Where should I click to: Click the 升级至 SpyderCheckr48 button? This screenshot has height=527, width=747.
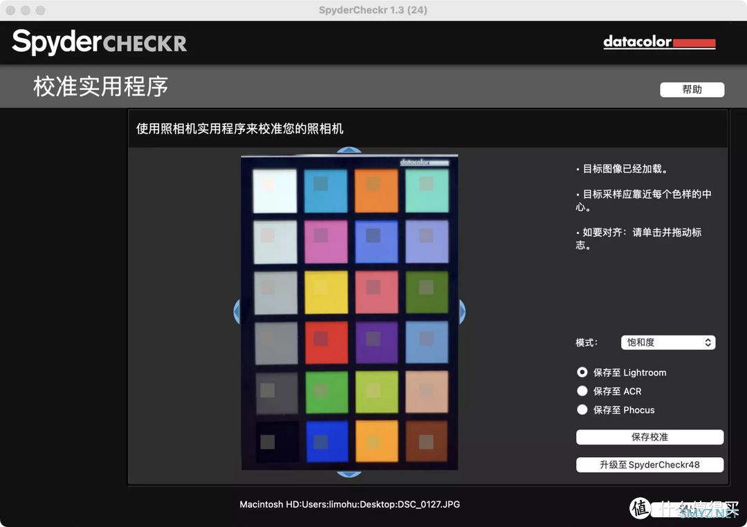coord(649,464)
